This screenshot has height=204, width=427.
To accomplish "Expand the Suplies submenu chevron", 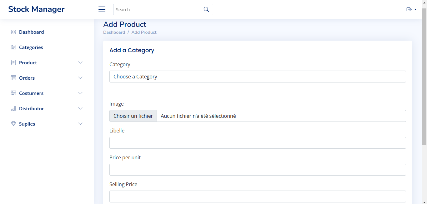I will 80,124.
